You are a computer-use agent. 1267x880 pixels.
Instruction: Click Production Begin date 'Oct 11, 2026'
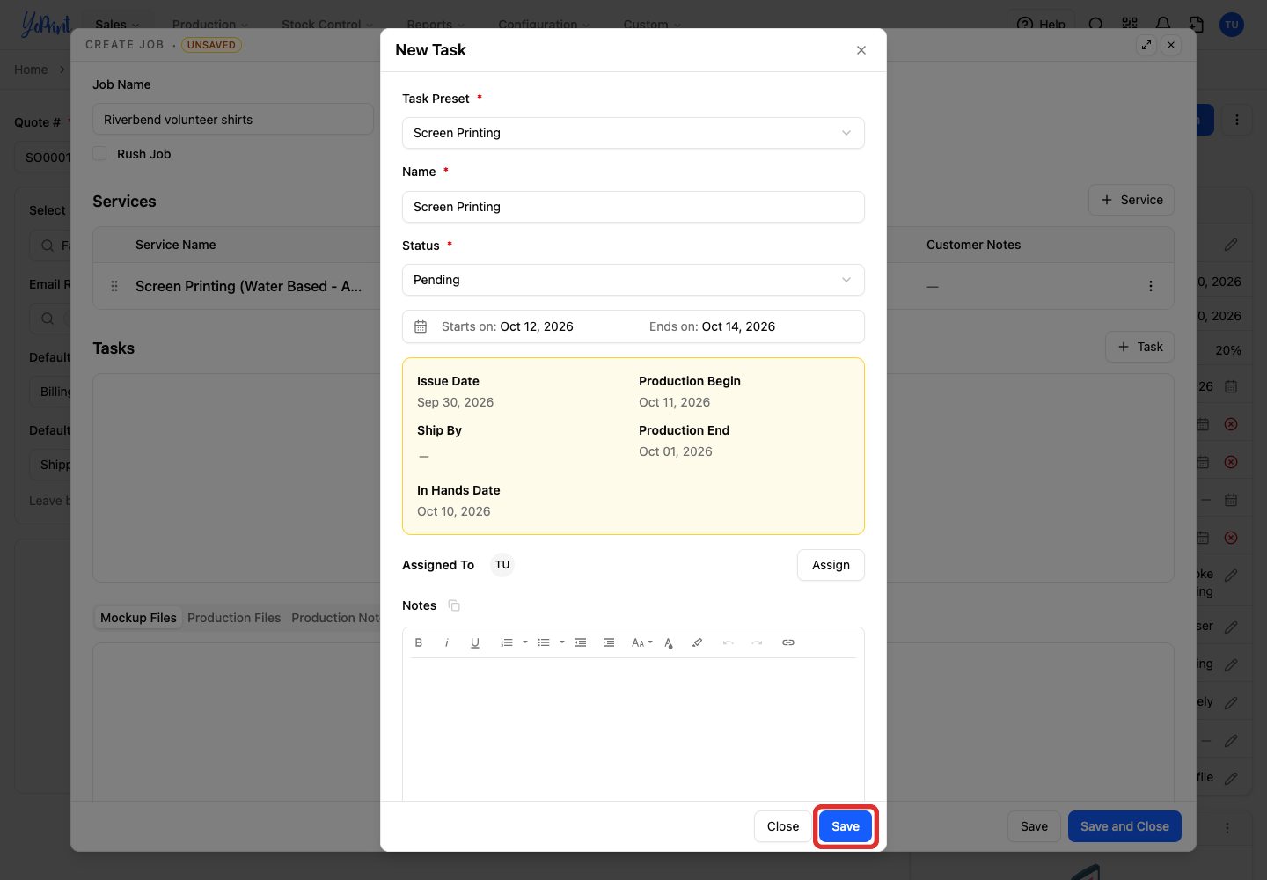tap(674, 402)
